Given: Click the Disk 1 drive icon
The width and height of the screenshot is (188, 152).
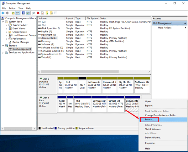Looking at the screenshot, I should 41,97.
